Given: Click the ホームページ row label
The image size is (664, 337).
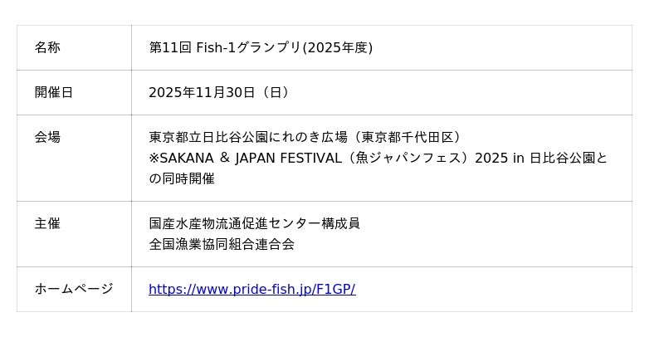Looking at the screenshot, I should pyautogui.click(x=74, y=290).
